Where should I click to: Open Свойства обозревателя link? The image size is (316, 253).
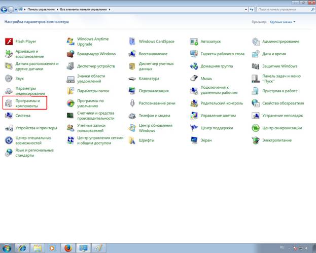pyautogui.click(x=283, y=103)
